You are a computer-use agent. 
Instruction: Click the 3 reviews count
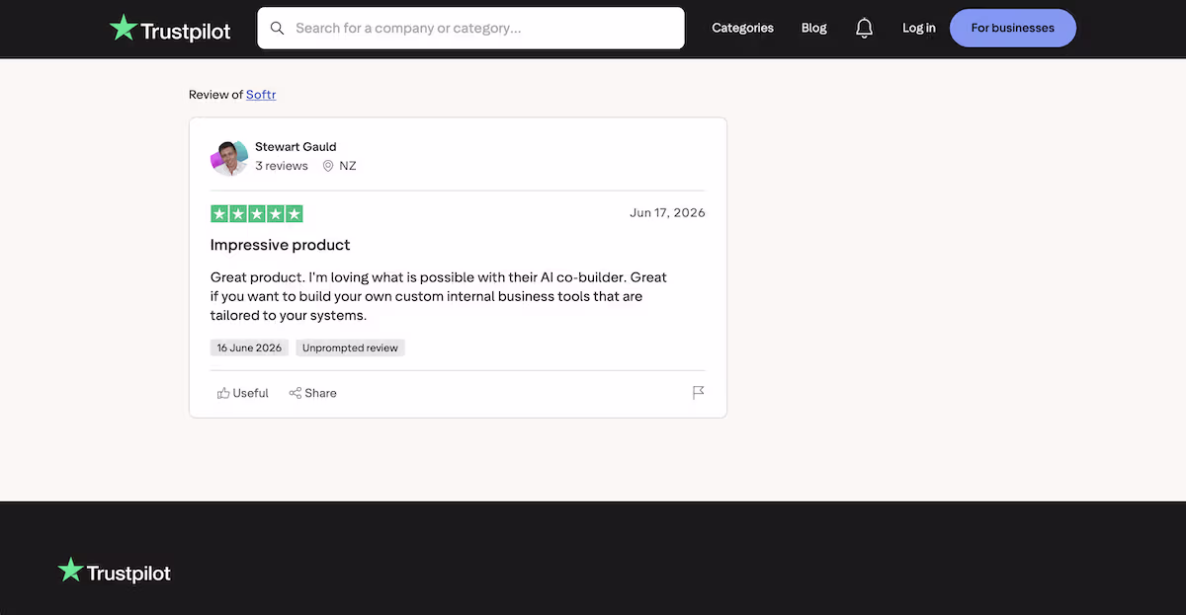282,166
